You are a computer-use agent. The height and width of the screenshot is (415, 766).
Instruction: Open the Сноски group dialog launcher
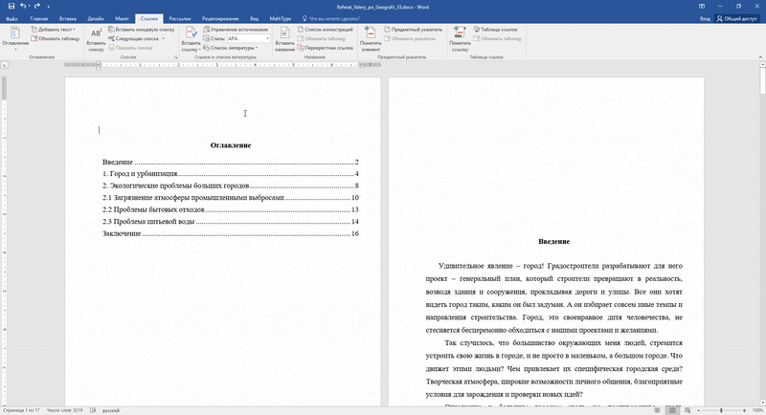pyautogui.click(x=176, y=57)
